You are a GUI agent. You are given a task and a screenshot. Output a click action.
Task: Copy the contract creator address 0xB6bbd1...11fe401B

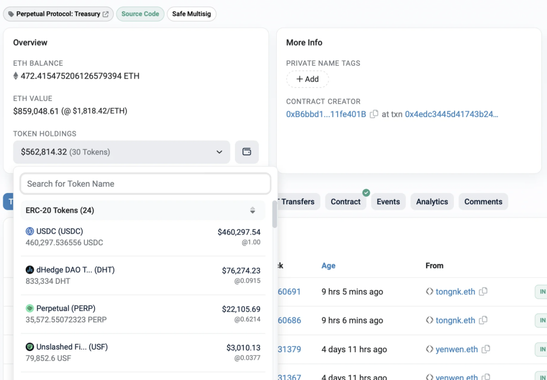pyautogui.click(x=373, y=114)
